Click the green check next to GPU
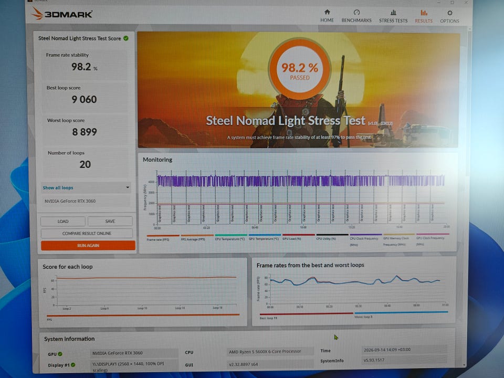504x378 pixels. pos(60,354)
